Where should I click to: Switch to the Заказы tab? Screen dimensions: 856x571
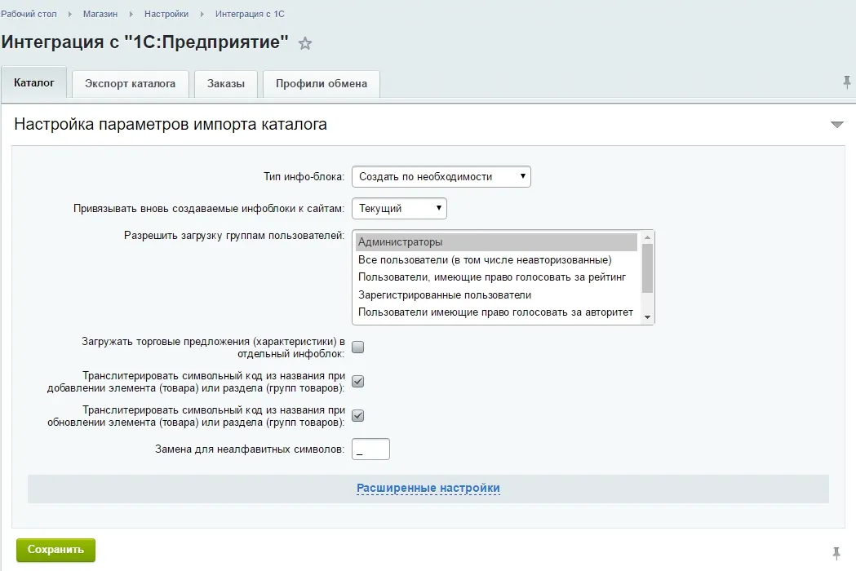[x=225, y=83]
